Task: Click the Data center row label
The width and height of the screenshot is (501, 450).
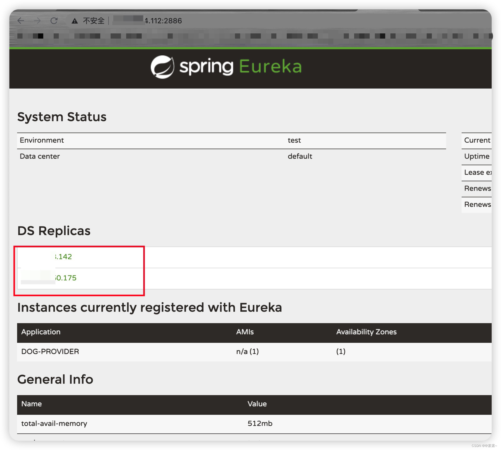Action: pyautogui.click(x=40, y=156)
